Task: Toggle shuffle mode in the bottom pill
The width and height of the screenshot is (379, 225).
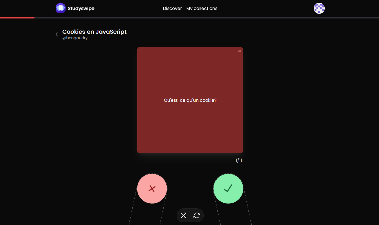Action: click(x=184, y=215)
